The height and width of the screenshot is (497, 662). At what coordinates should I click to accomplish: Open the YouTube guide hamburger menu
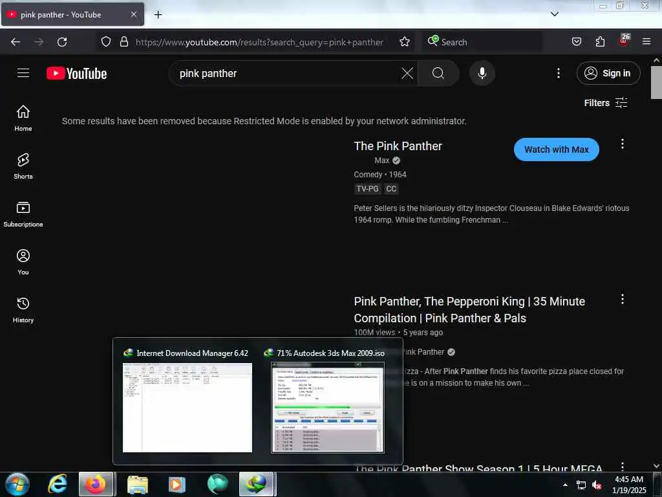click(x=23, y=73)
